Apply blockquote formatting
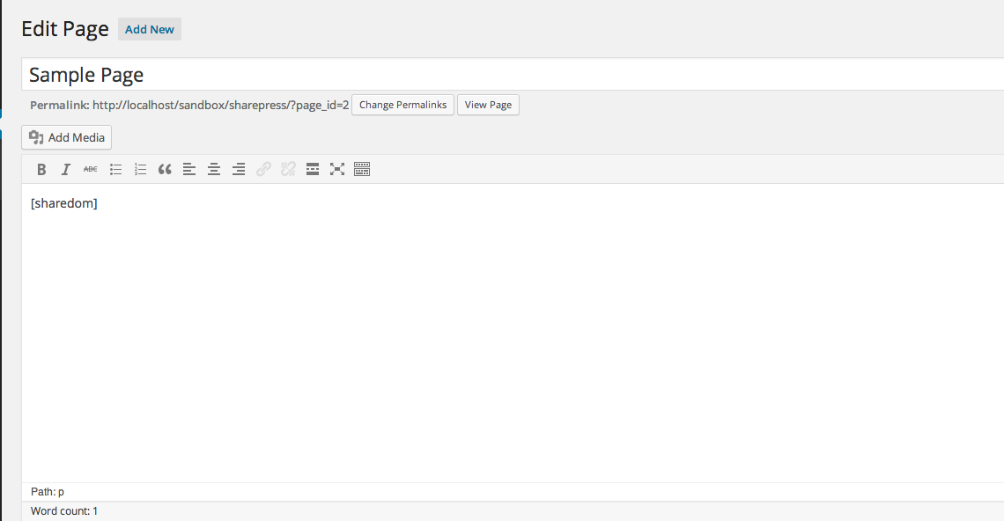The height and width of the screenshot is (521, 1004). click(x=165, y=170)
